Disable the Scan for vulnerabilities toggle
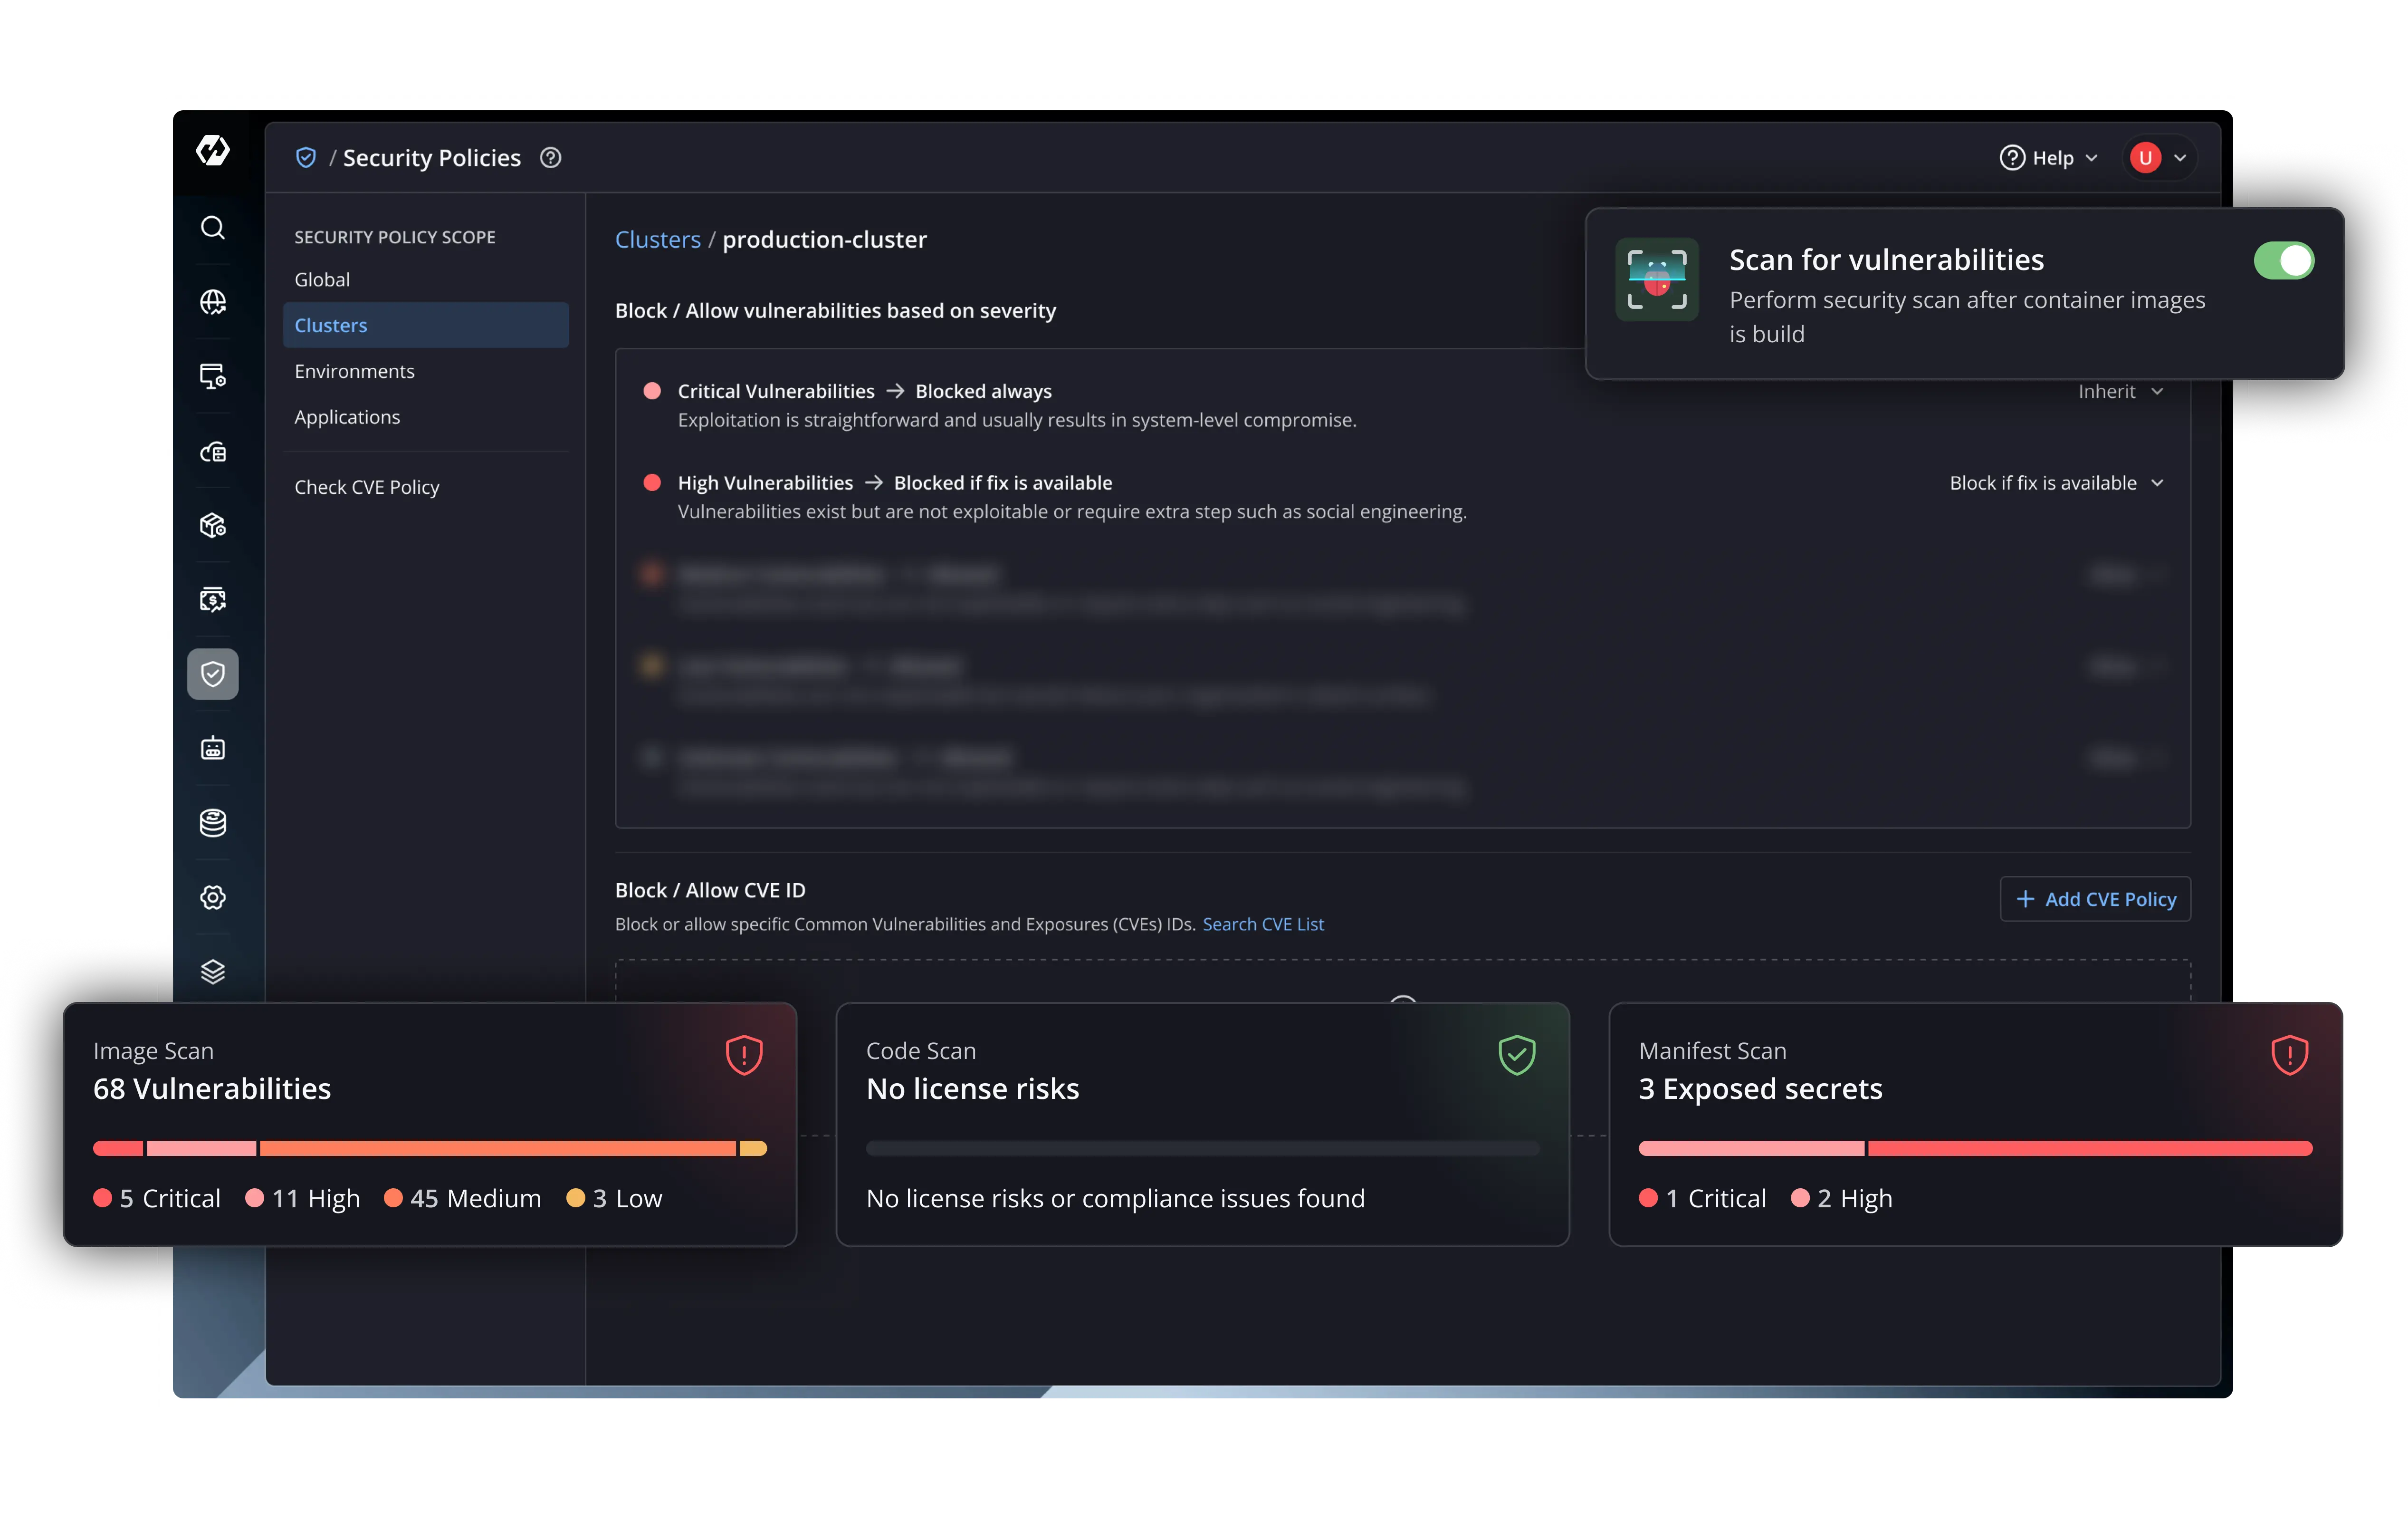The width and height of the screenshot is (2408, 1521). [2283, 261]
